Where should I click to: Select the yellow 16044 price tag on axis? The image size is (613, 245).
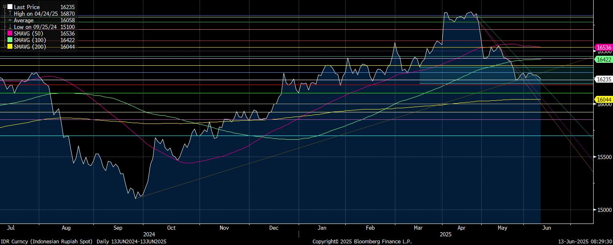point(603,99)
